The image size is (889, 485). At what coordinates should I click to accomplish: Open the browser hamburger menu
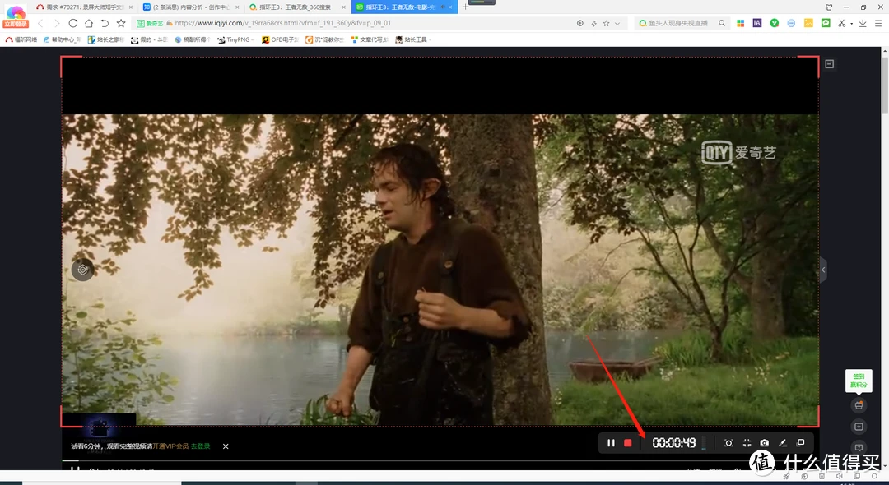click(879, 23)
